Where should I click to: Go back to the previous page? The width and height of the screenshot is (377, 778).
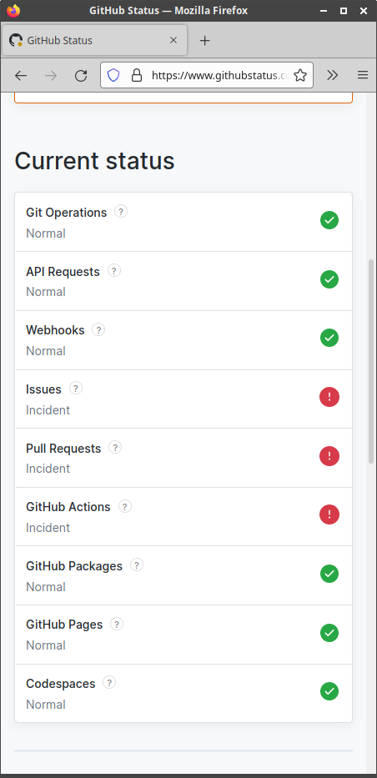tap(21, 75)
